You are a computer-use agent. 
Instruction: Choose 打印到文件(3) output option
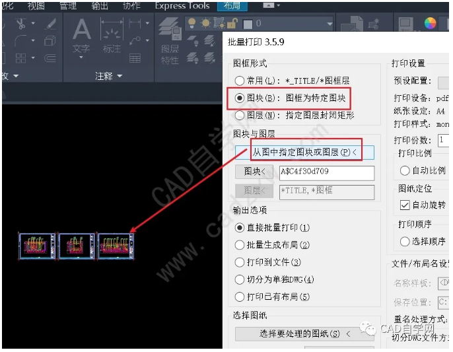coord(239,262)
